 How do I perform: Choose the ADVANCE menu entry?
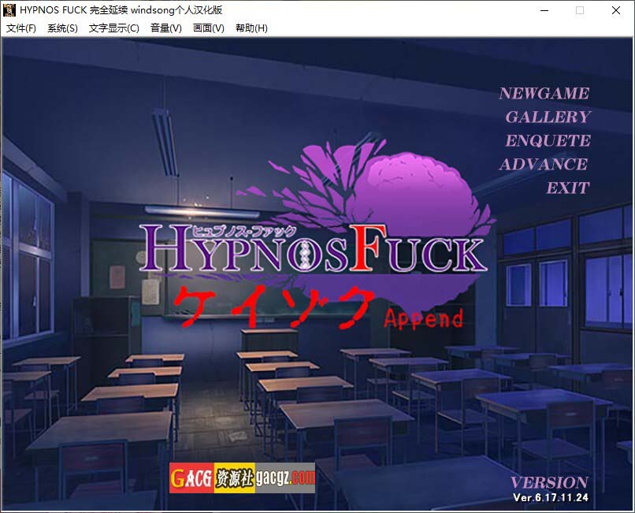point(543,164)
